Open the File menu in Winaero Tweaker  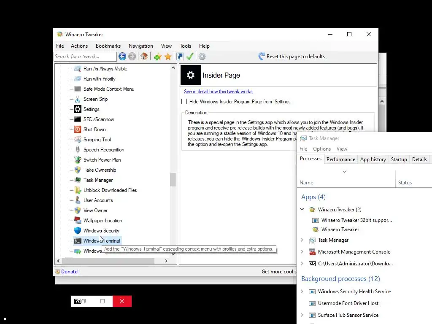pos(60,46)
